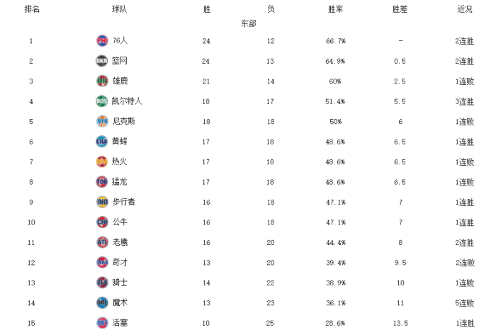The width and height of the screenshot is (496, 330).
Task: Click the 热火 team logo icon
Action: click(x=102, y=161)
